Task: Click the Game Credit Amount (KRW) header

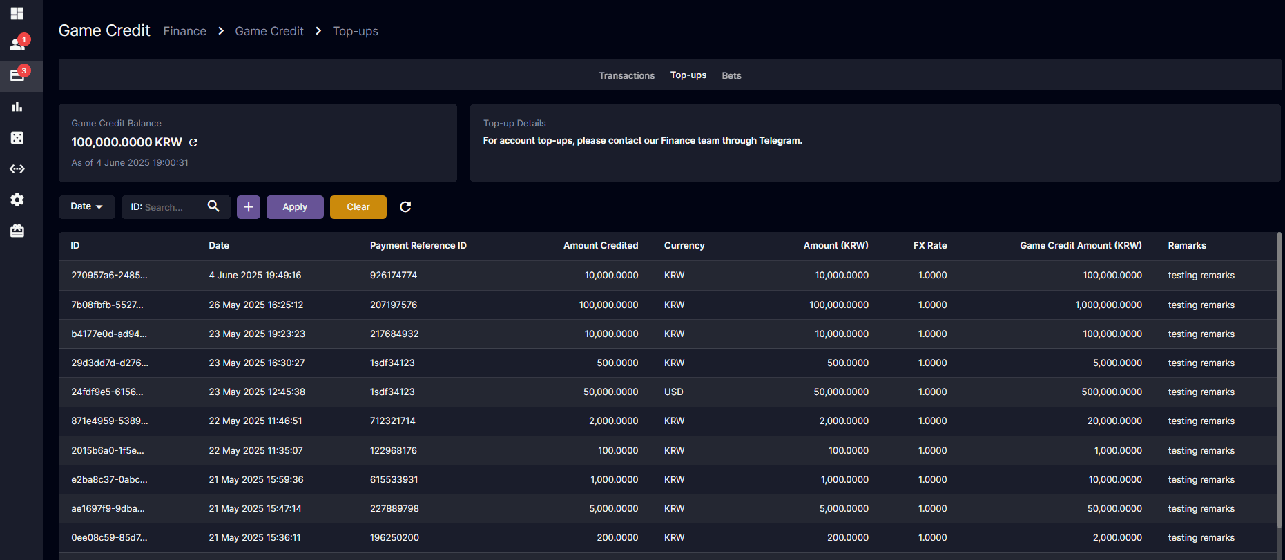Action: tap(1081, 246)
